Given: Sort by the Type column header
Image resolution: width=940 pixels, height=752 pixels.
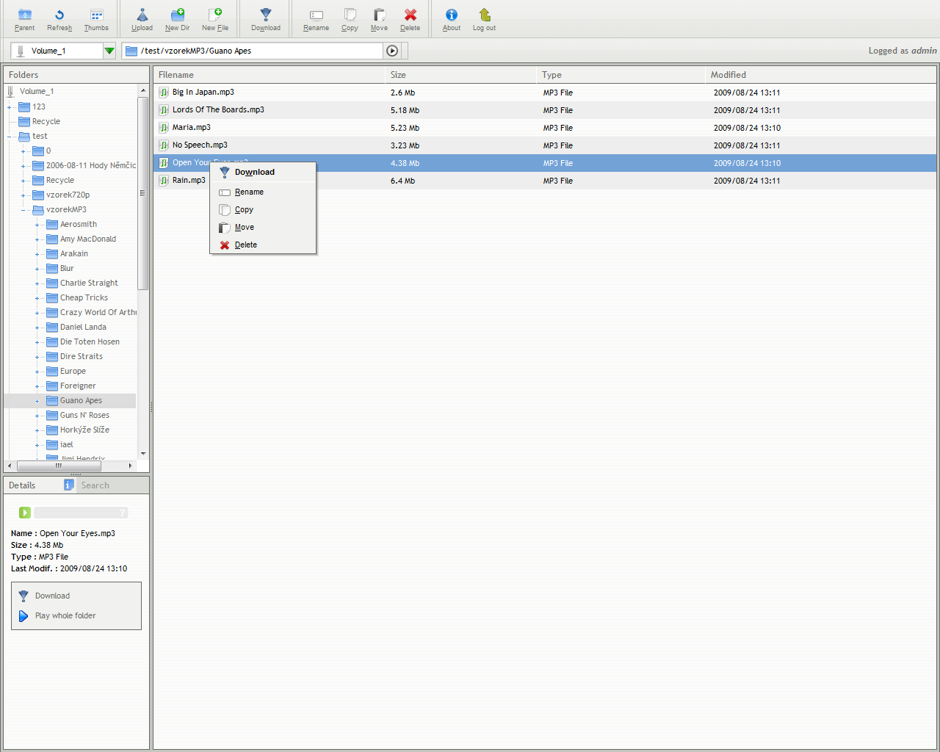Looking at the screenshot, I should pos(621,75).
